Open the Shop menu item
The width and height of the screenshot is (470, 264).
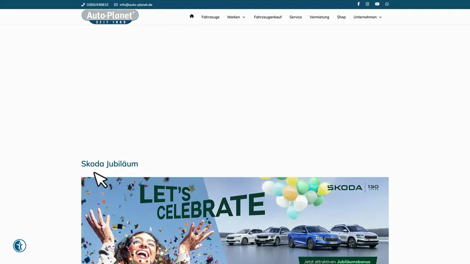(341, 17)
